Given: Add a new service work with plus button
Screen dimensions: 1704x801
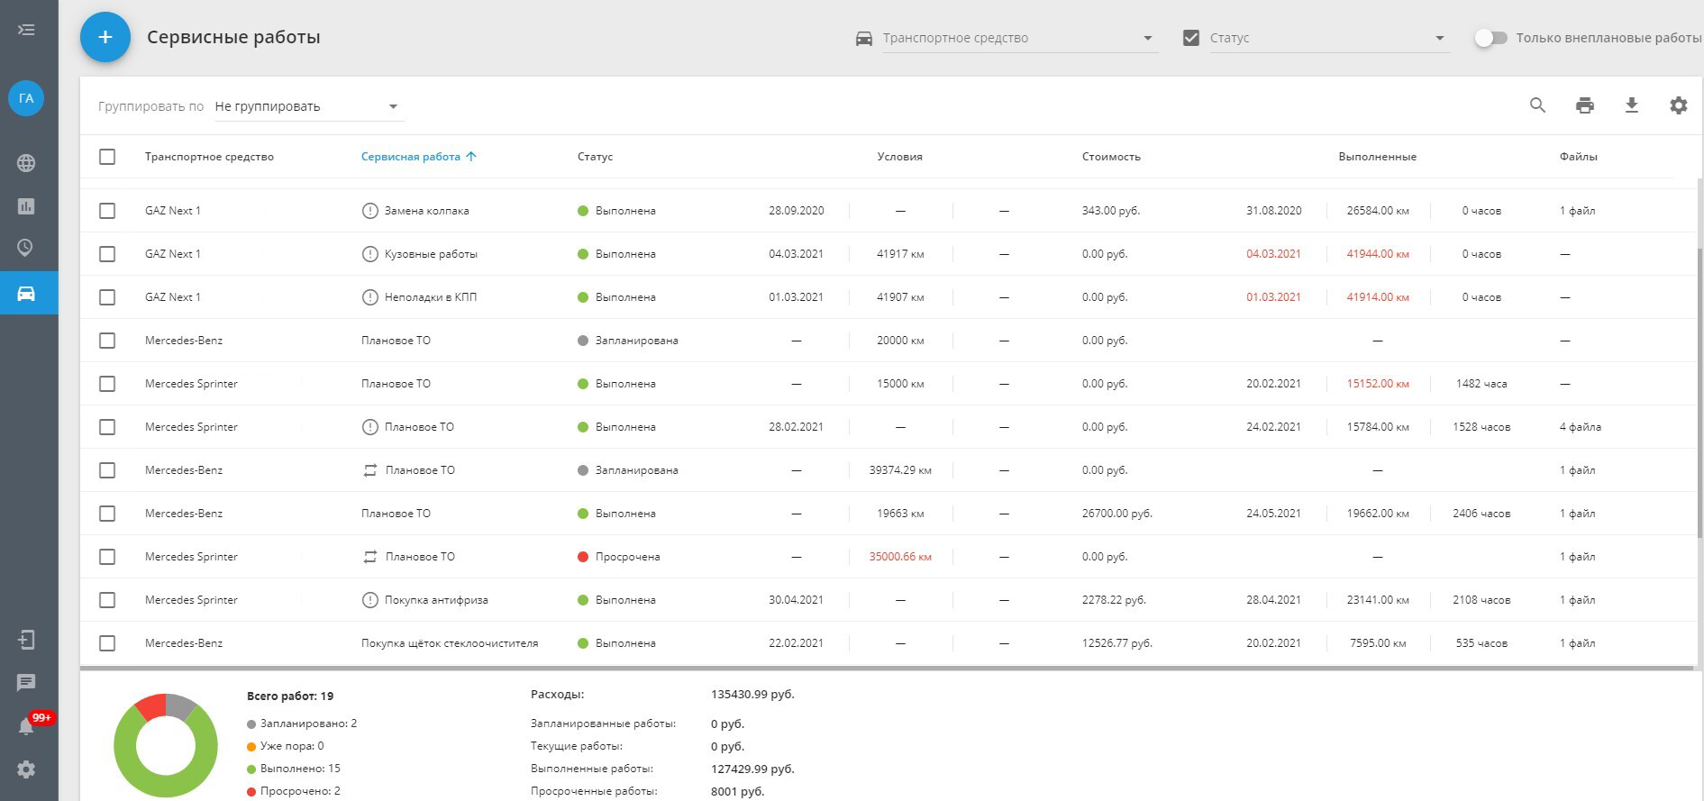Looking at the screenshot, I should 105,37.
